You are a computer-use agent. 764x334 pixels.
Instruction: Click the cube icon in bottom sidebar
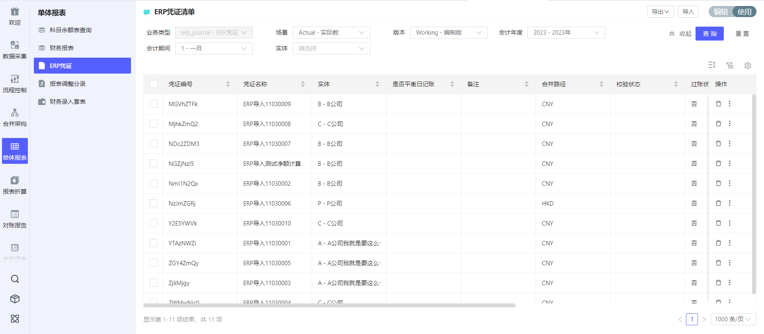15,299
